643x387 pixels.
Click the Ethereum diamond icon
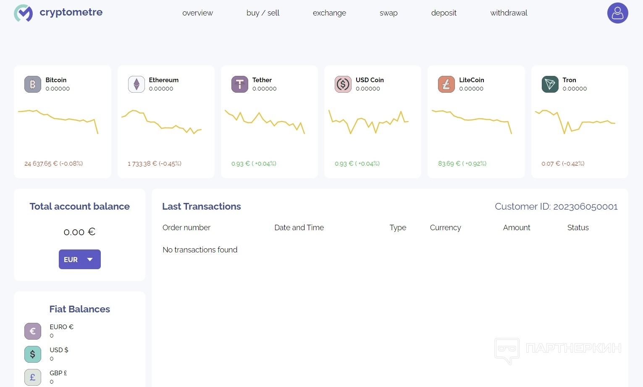[136, 84]
